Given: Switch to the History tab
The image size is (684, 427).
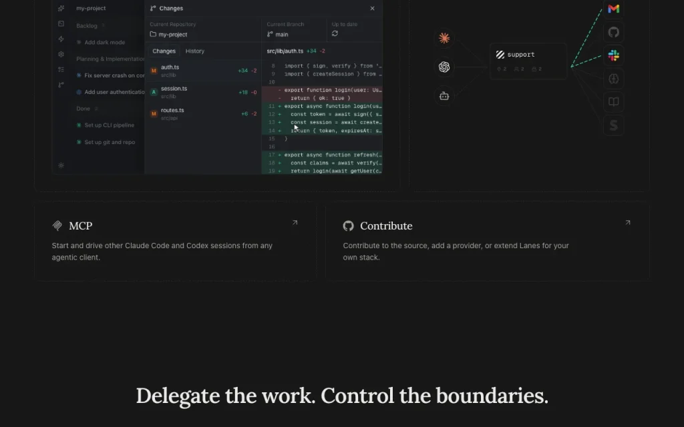Looking at the screenshot, I should (194, 51).
